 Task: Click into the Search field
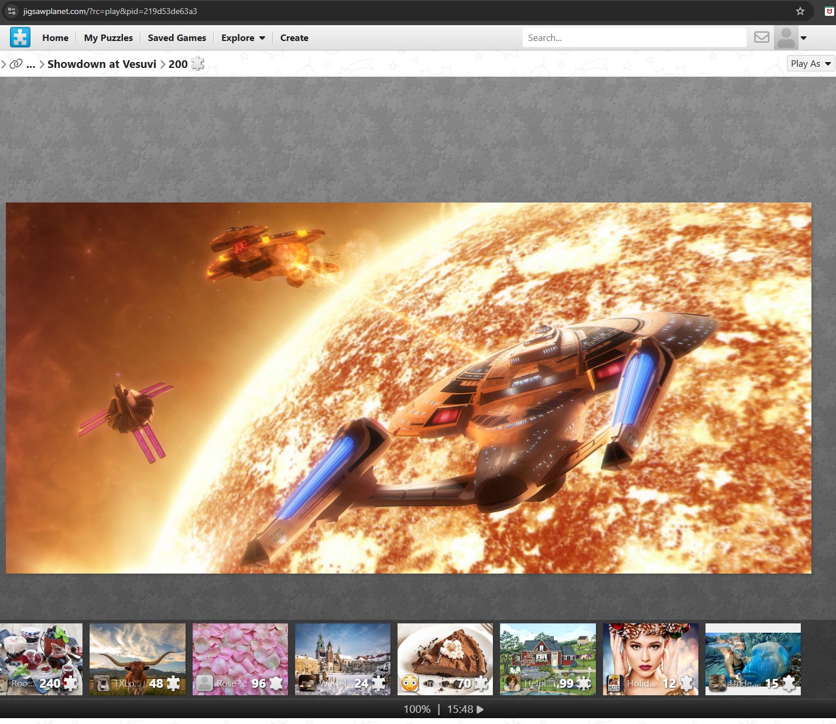[x=634, y=37]
